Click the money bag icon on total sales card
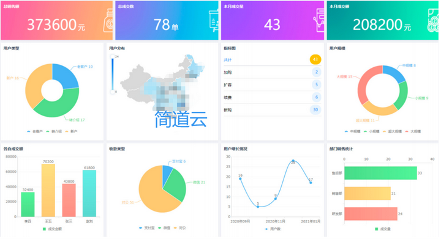Screen dimensions: 441x239 [108, 21]
